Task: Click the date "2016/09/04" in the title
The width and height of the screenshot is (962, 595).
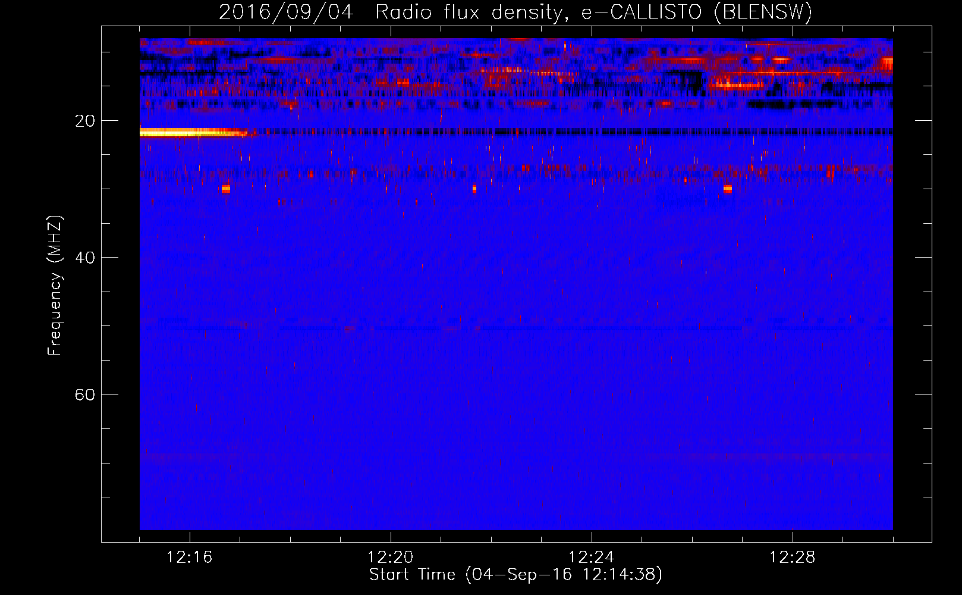Action: click(286, 12)
